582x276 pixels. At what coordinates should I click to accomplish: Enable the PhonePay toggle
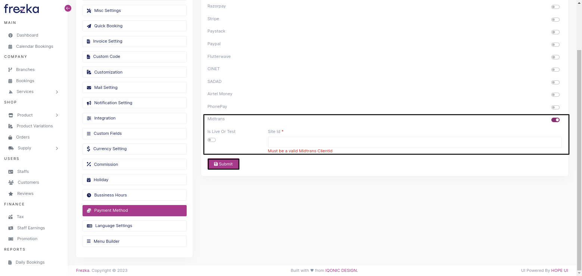coord(555,108)
